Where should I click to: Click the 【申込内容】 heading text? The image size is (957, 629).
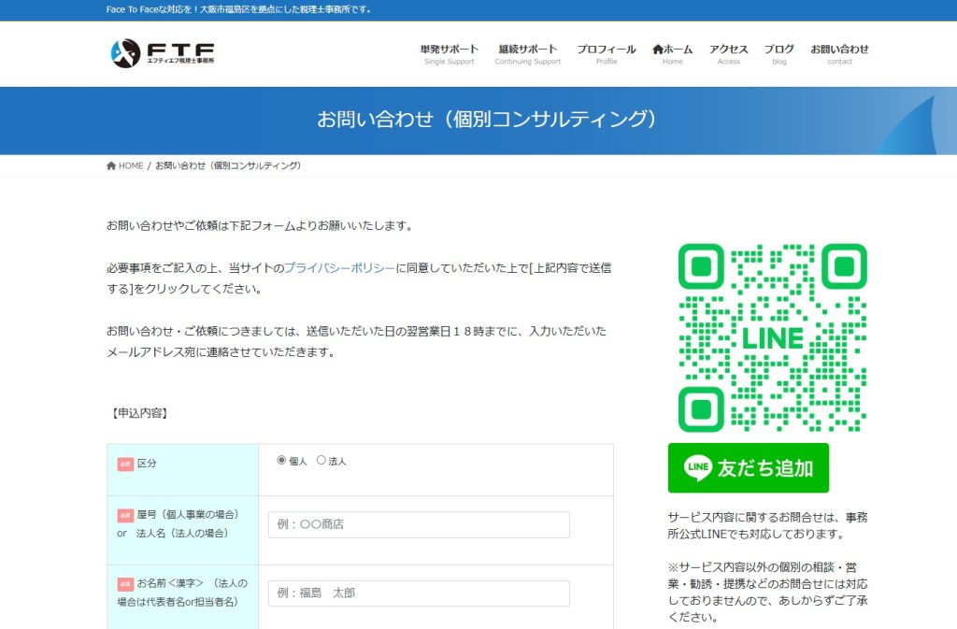pos(139,413)
